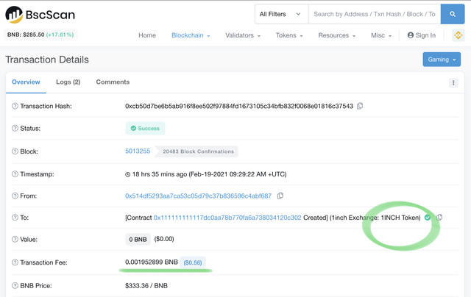
Task: Switch to the Comments tab
Action: coord(113,82)
